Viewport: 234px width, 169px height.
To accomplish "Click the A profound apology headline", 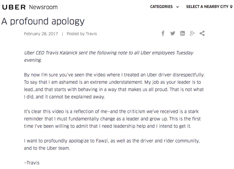I will click(x=43, y=21).
